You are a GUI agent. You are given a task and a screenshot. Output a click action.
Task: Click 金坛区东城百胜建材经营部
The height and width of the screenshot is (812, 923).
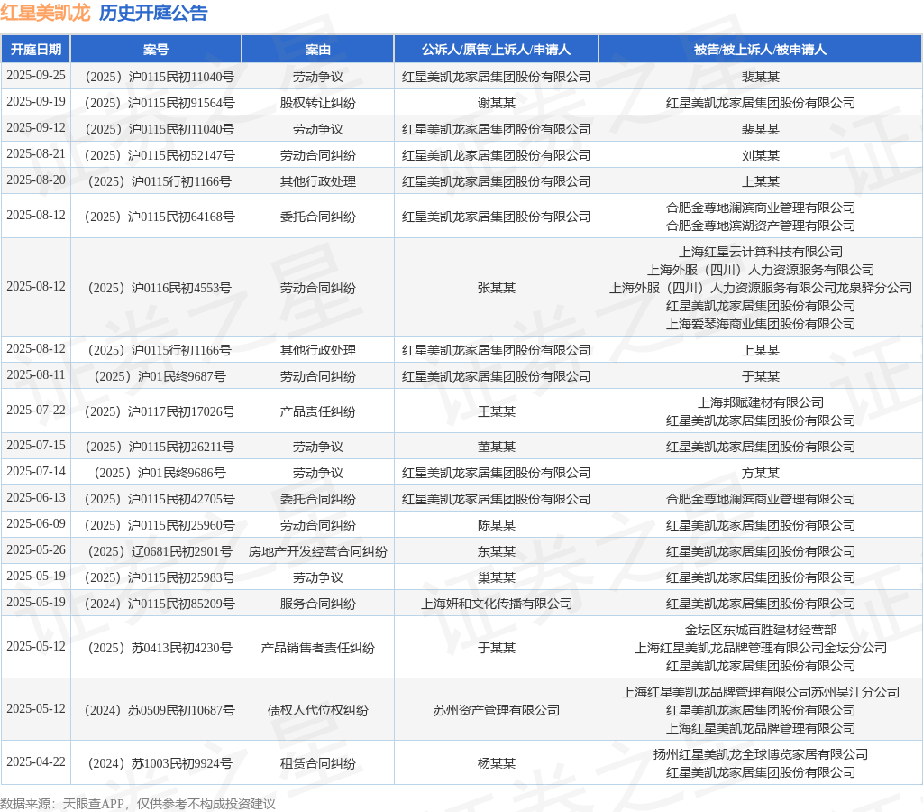click(760, 631)
